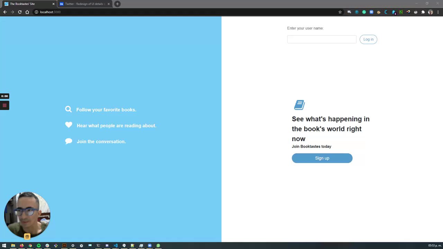Open the Zoom extension icon
Image resolution: width=443 pixels, height=249 pixels.
(x=371, y=12)
